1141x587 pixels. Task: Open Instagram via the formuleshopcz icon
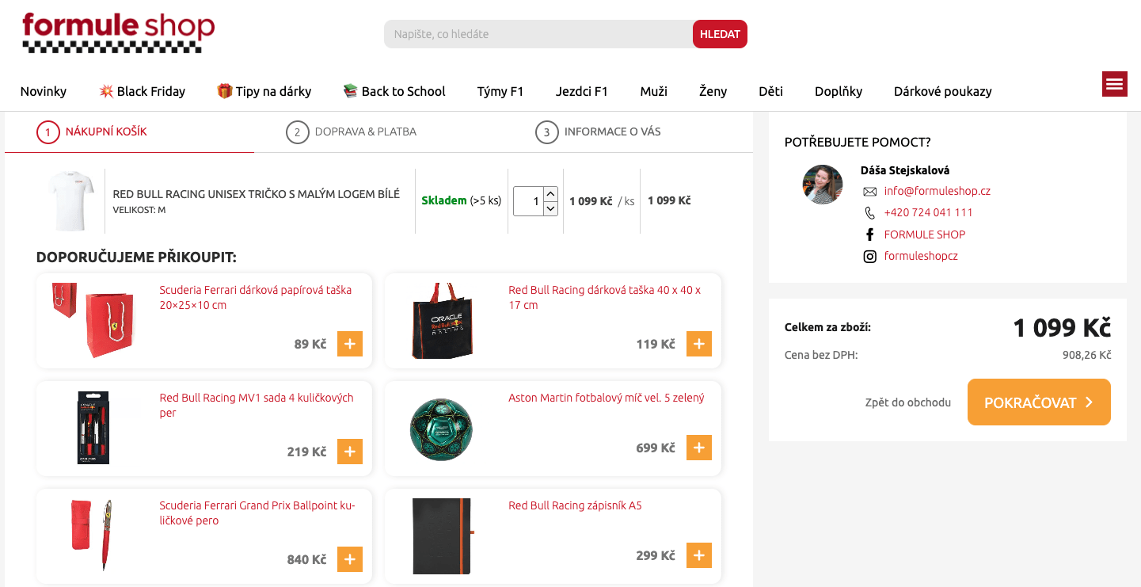pos(870,257)
